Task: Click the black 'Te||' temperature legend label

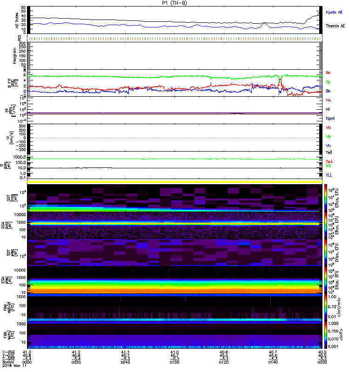Action: pos(329,153)
